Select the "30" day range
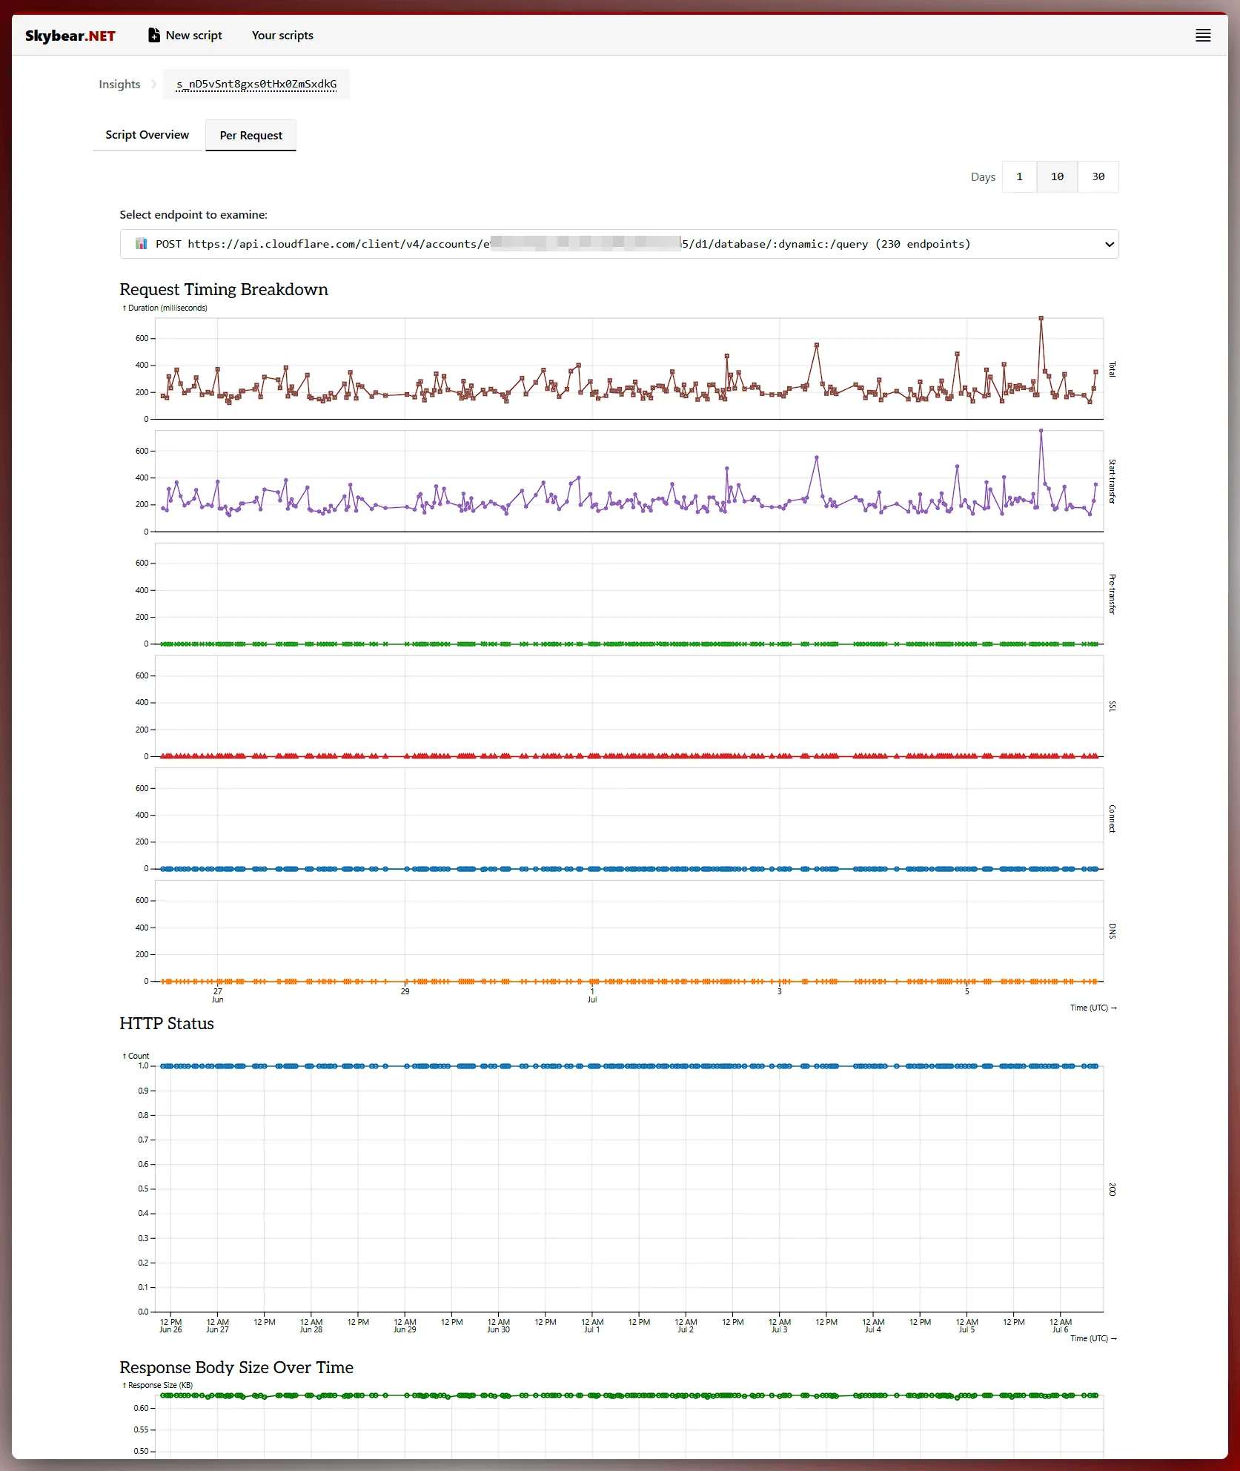The image size is (1240, 1471). tap(1098, 176)
